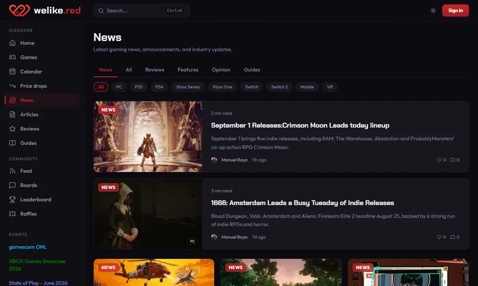Image resolution: width=478 pixels, height=286 pixels.
Task: Click Manuel Raya avatar on 1666: Amsterdam article
Action: [x=214, y=237]
